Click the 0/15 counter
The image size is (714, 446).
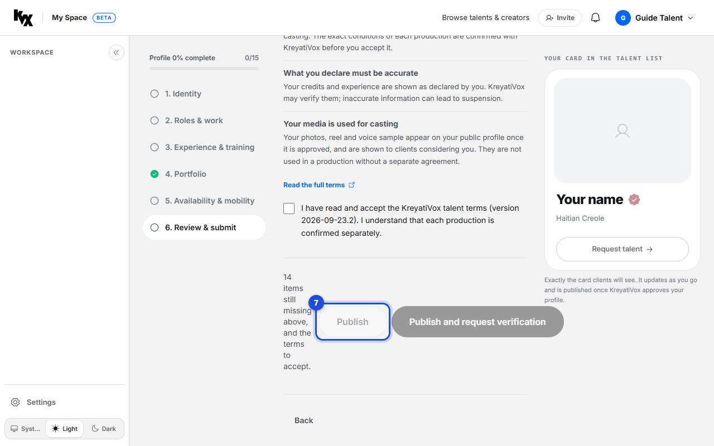point(252,58)
